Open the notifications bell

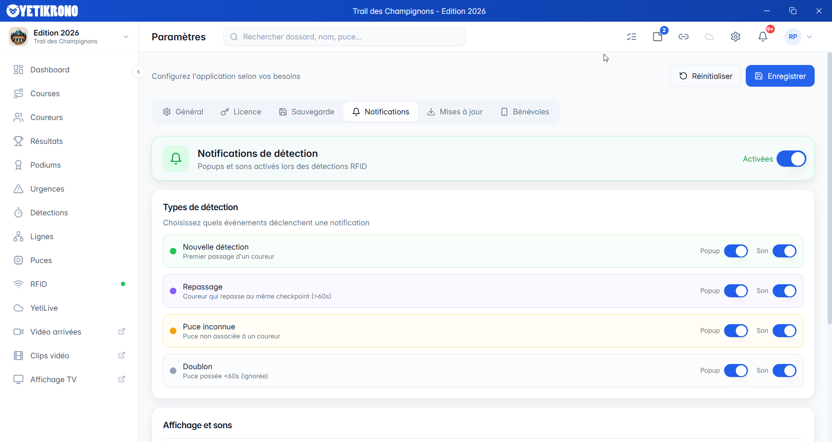coord(762,37)
